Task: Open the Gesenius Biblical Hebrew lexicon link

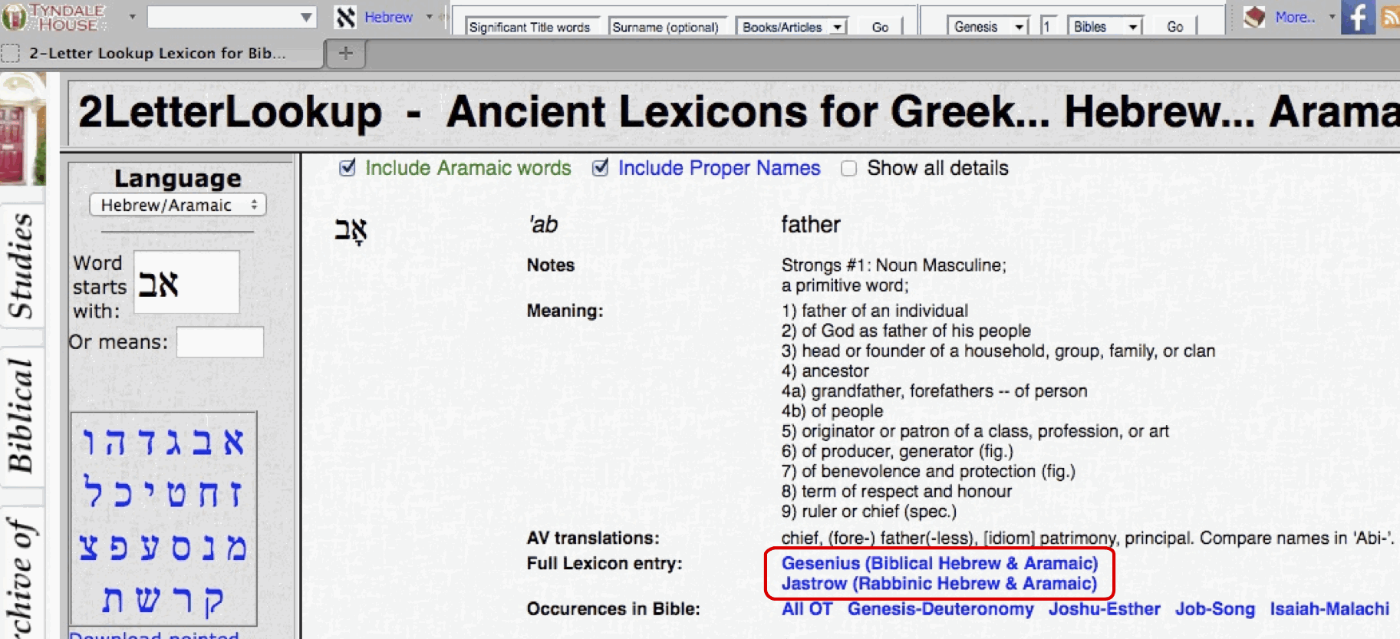Action: (x=939, y=563)
